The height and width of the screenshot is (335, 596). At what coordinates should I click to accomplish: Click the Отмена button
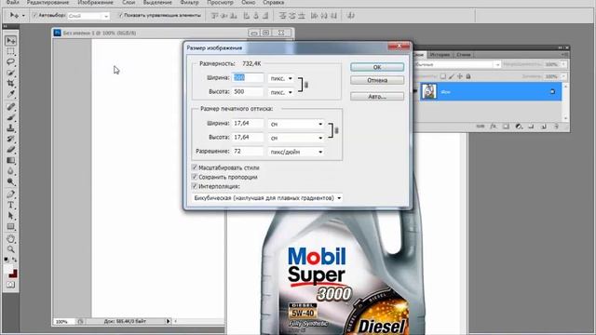point(377,81)
